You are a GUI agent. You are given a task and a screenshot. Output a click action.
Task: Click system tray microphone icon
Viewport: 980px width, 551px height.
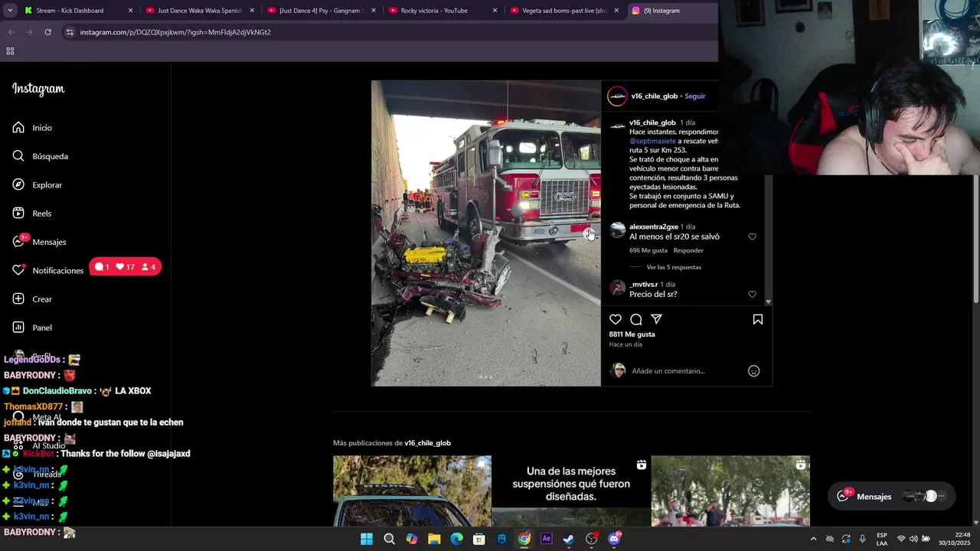[862, 539]
